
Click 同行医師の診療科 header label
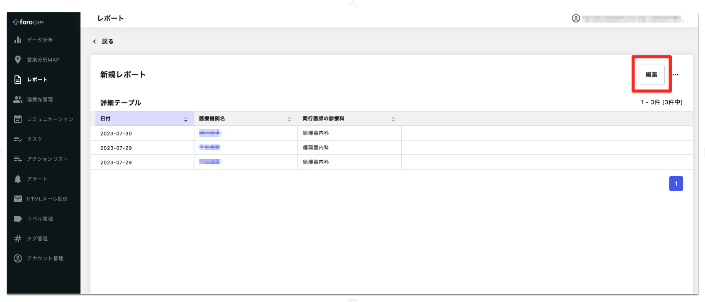click(x=324, y=118)
